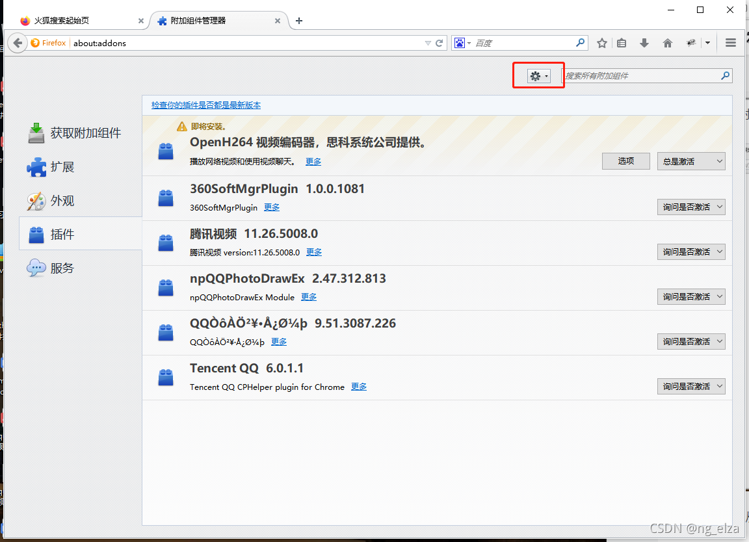This screenshot has height=542, width=749.
Task: Open the 总是激活 dropdown for OpenH264
Action: 691,161
